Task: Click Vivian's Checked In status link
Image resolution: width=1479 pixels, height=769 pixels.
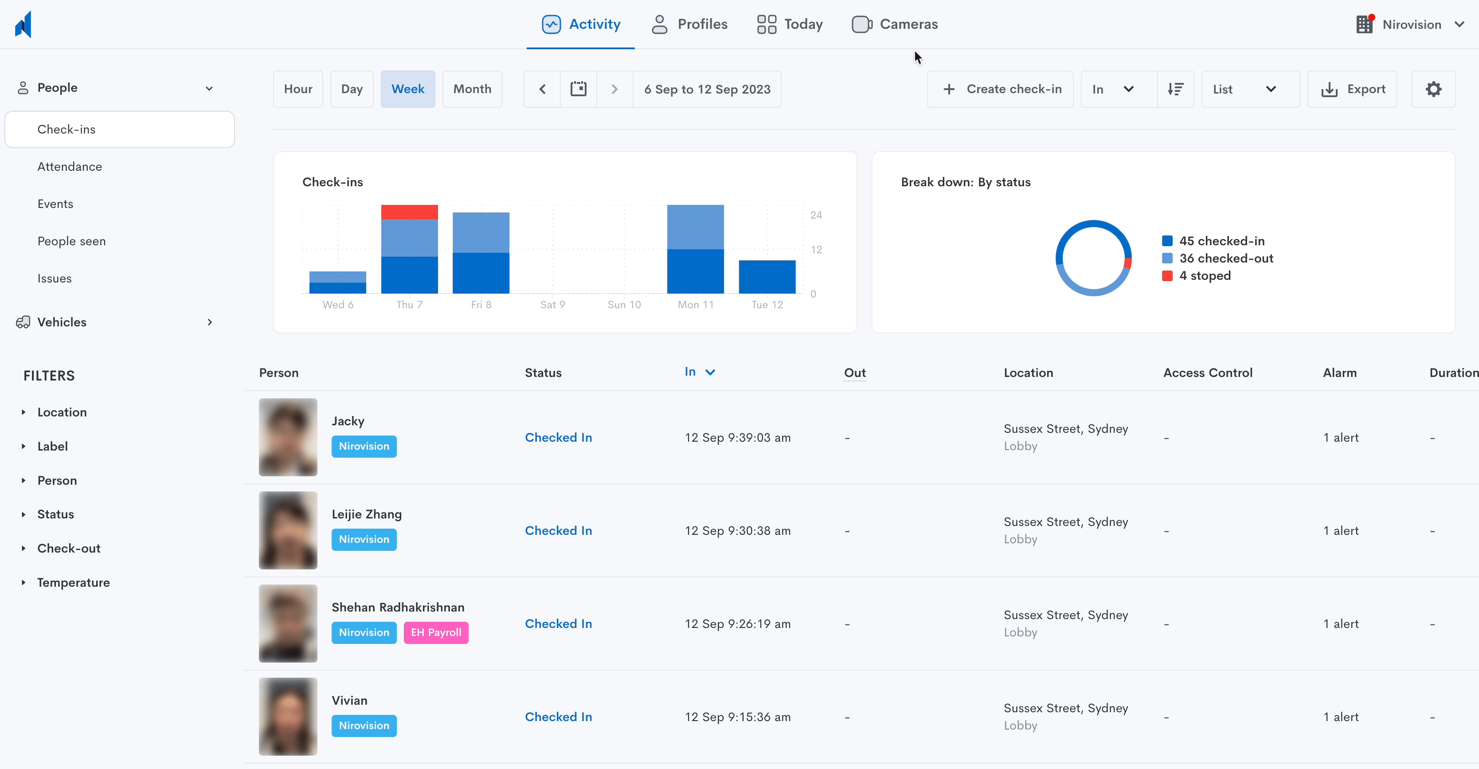Action: pos(558,717)
